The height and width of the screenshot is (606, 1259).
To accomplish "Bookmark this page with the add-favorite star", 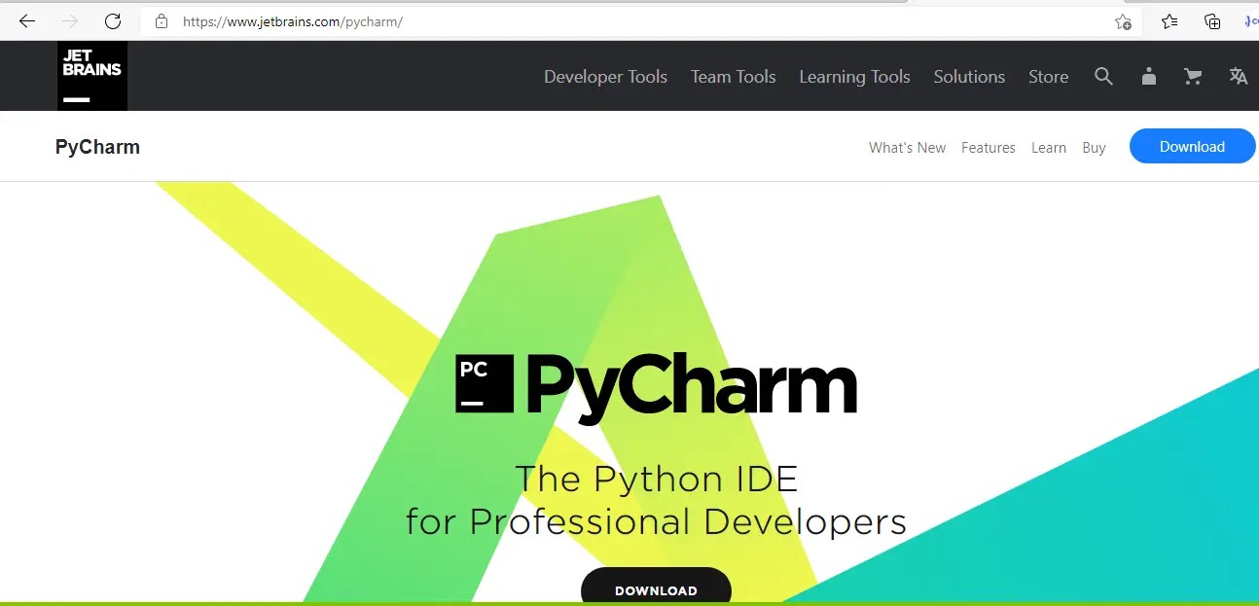I will [x=1123, y=20].
